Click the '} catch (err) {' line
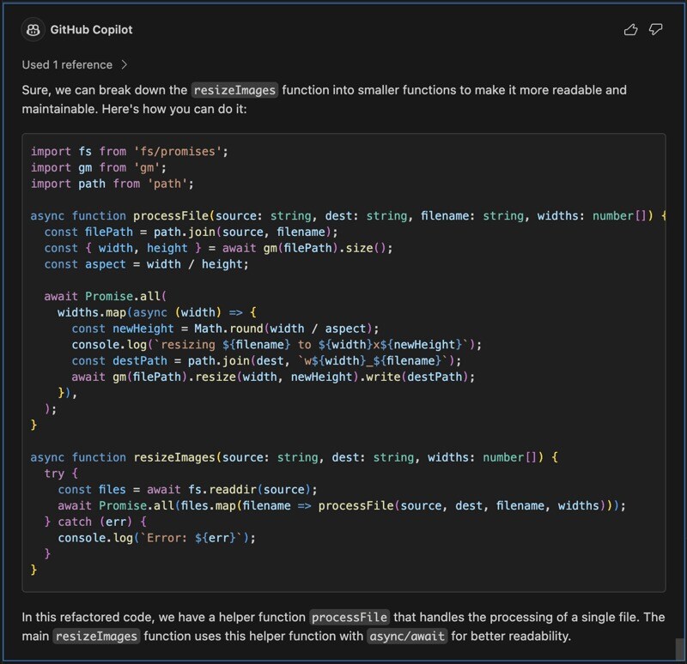Image resolution: width=687 pixels, height=664 pixels. click(x=95, y=522)
